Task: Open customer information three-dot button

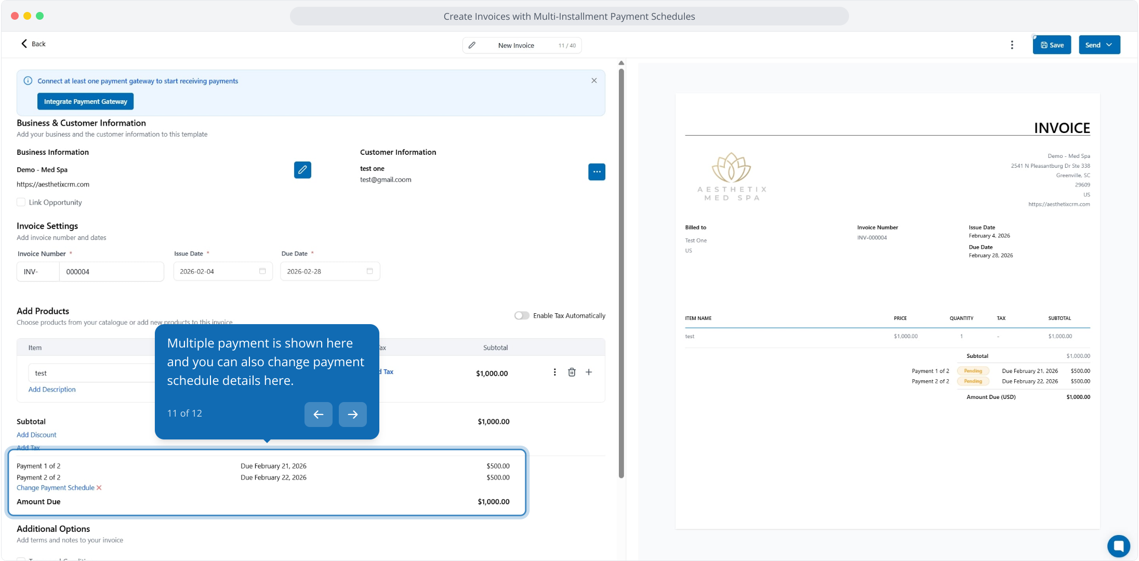Action: (x=597, y=172)
